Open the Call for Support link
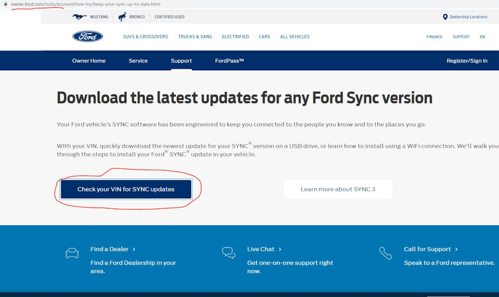The width and height of the screenshot is (499, 297). [427, 249]
